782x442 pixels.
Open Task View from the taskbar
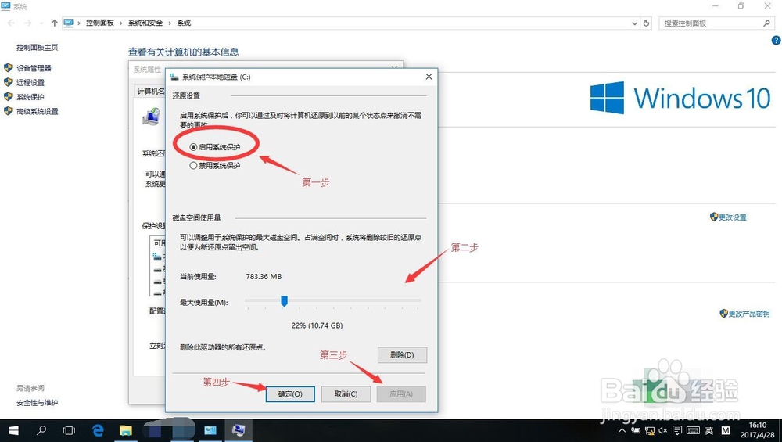tap(69, 430)
